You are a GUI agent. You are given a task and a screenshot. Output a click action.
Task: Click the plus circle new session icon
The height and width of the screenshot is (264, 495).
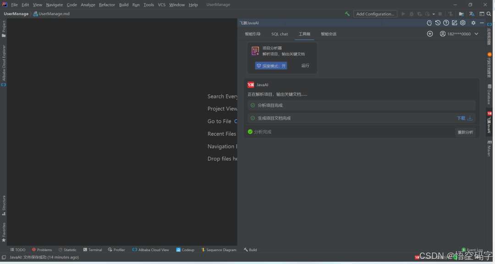(x=430, y=34)
